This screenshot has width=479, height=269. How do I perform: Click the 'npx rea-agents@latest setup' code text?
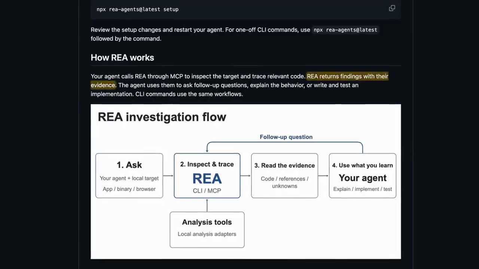tap(137, 9)
